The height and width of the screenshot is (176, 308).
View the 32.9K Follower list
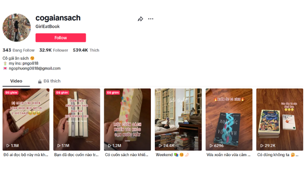tap(54, 50)
